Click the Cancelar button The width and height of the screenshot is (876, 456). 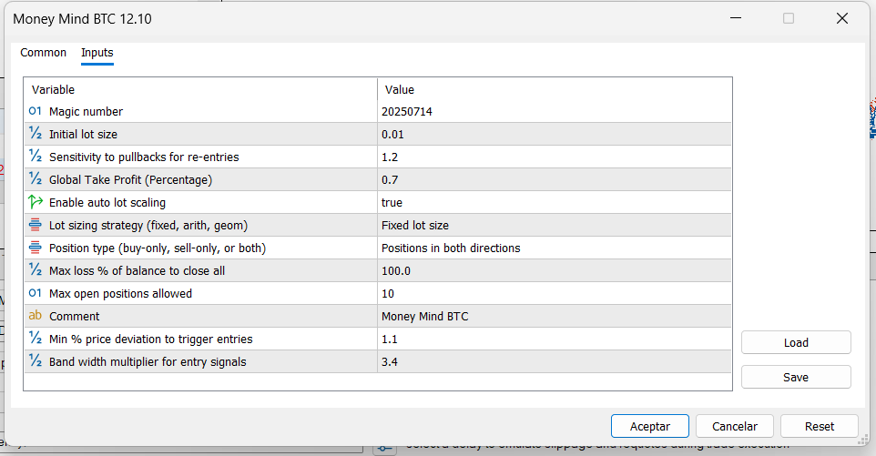pyautogui.click(x=734, y=426)
